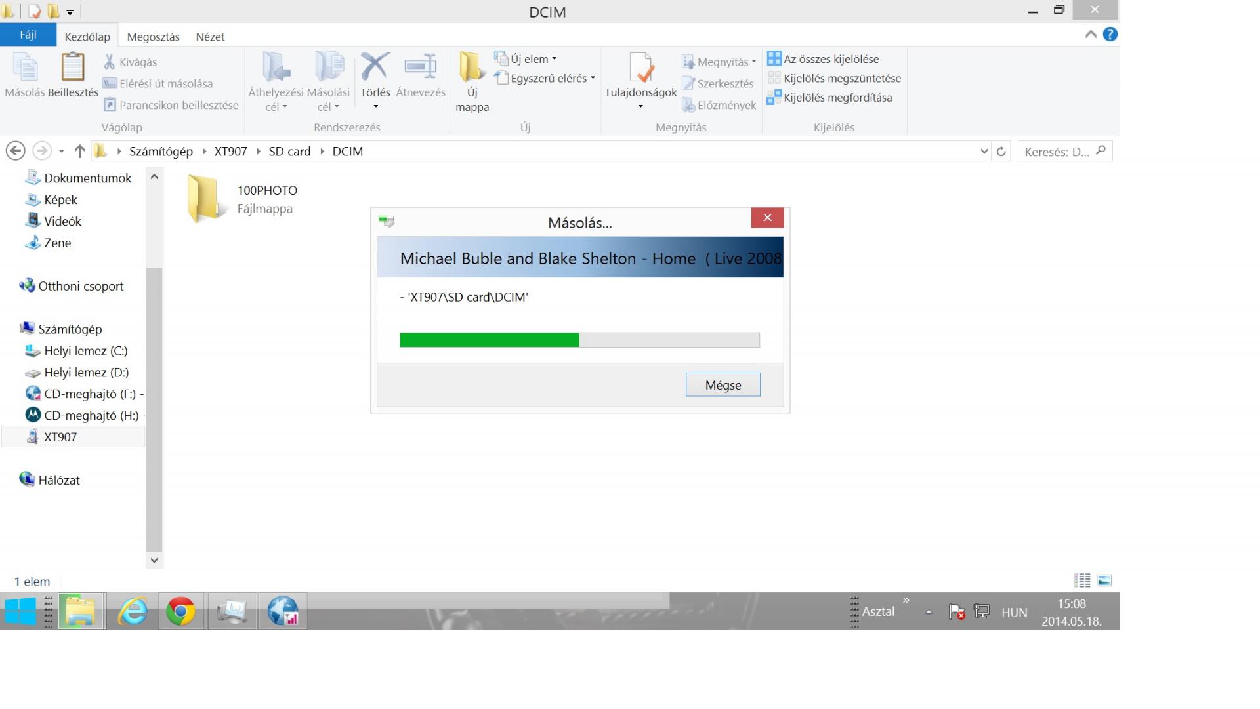Click Elérési út másolása option

158,83
